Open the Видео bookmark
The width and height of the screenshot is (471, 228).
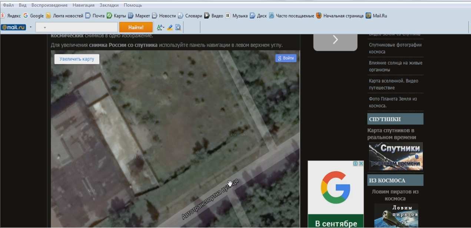[214, 16]
